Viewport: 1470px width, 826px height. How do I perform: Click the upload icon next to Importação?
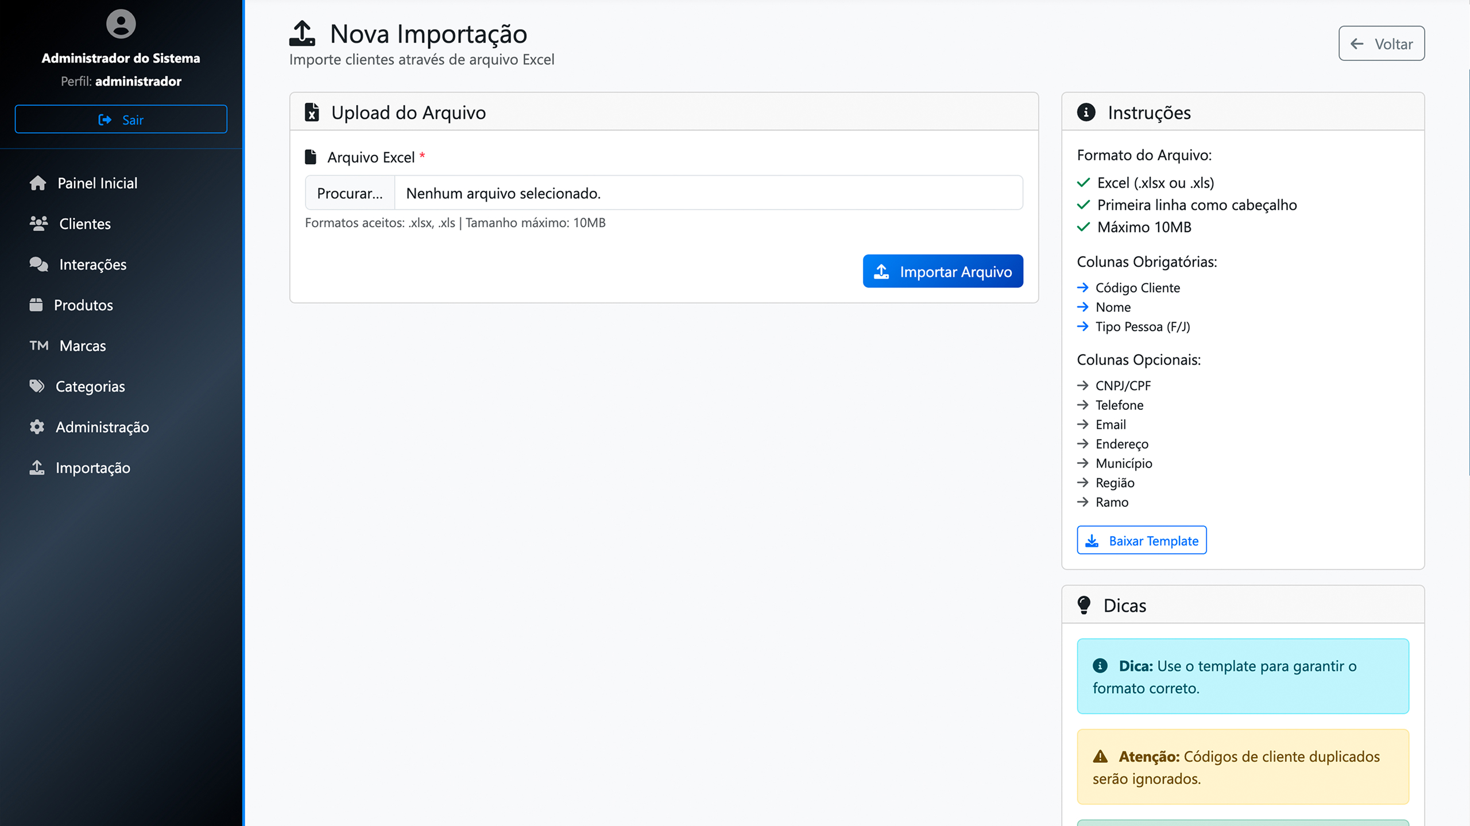click(37, 468)
